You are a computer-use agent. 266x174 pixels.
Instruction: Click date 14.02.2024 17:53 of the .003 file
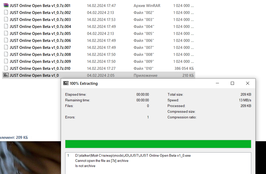[101, 19]
